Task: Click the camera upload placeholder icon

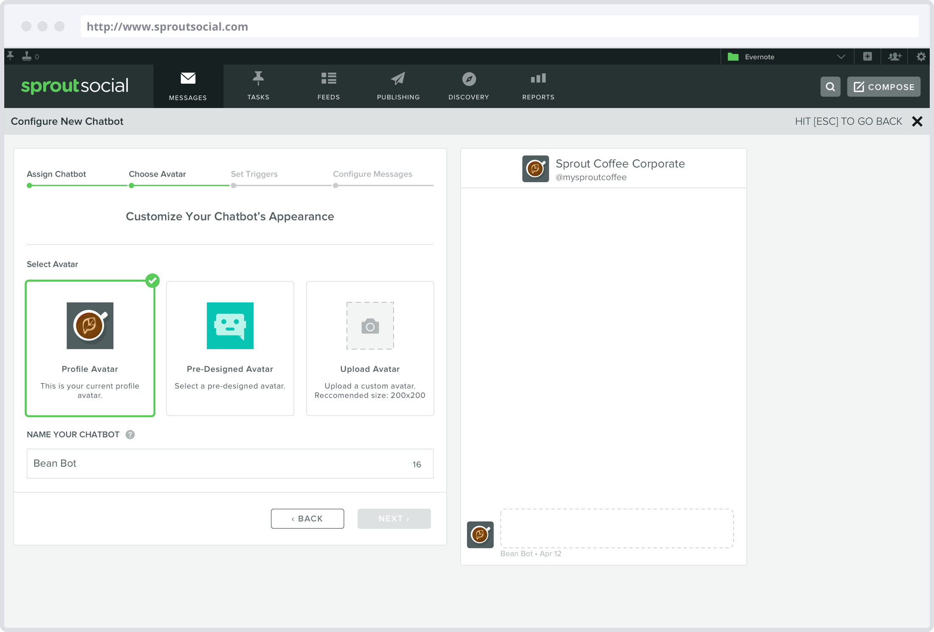Action: click(x=370, y=326)
